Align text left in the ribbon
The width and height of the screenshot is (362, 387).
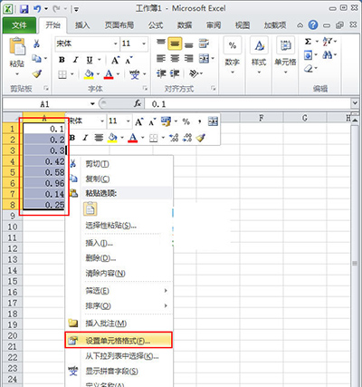(161, 58)
